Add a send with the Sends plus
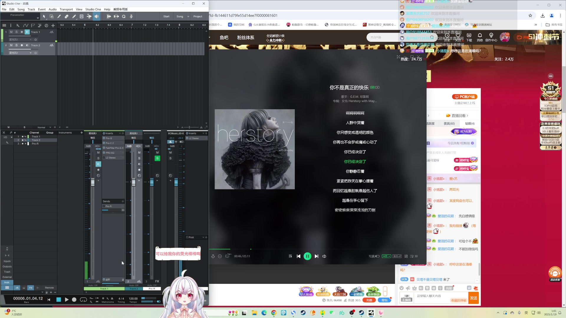This screenshot has height=318, width=566. click(x=123, y=201)
